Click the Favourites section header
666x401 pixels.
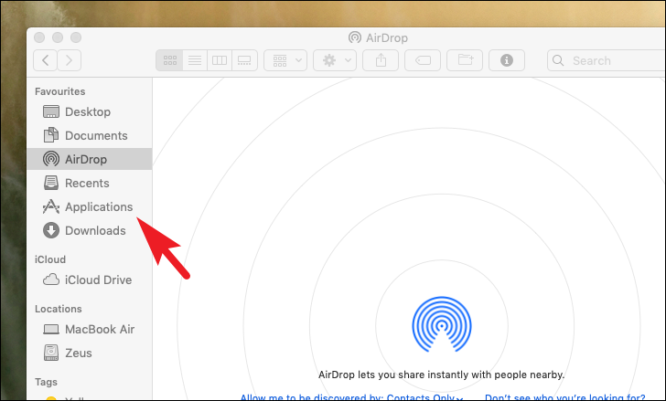pos(59,91)
